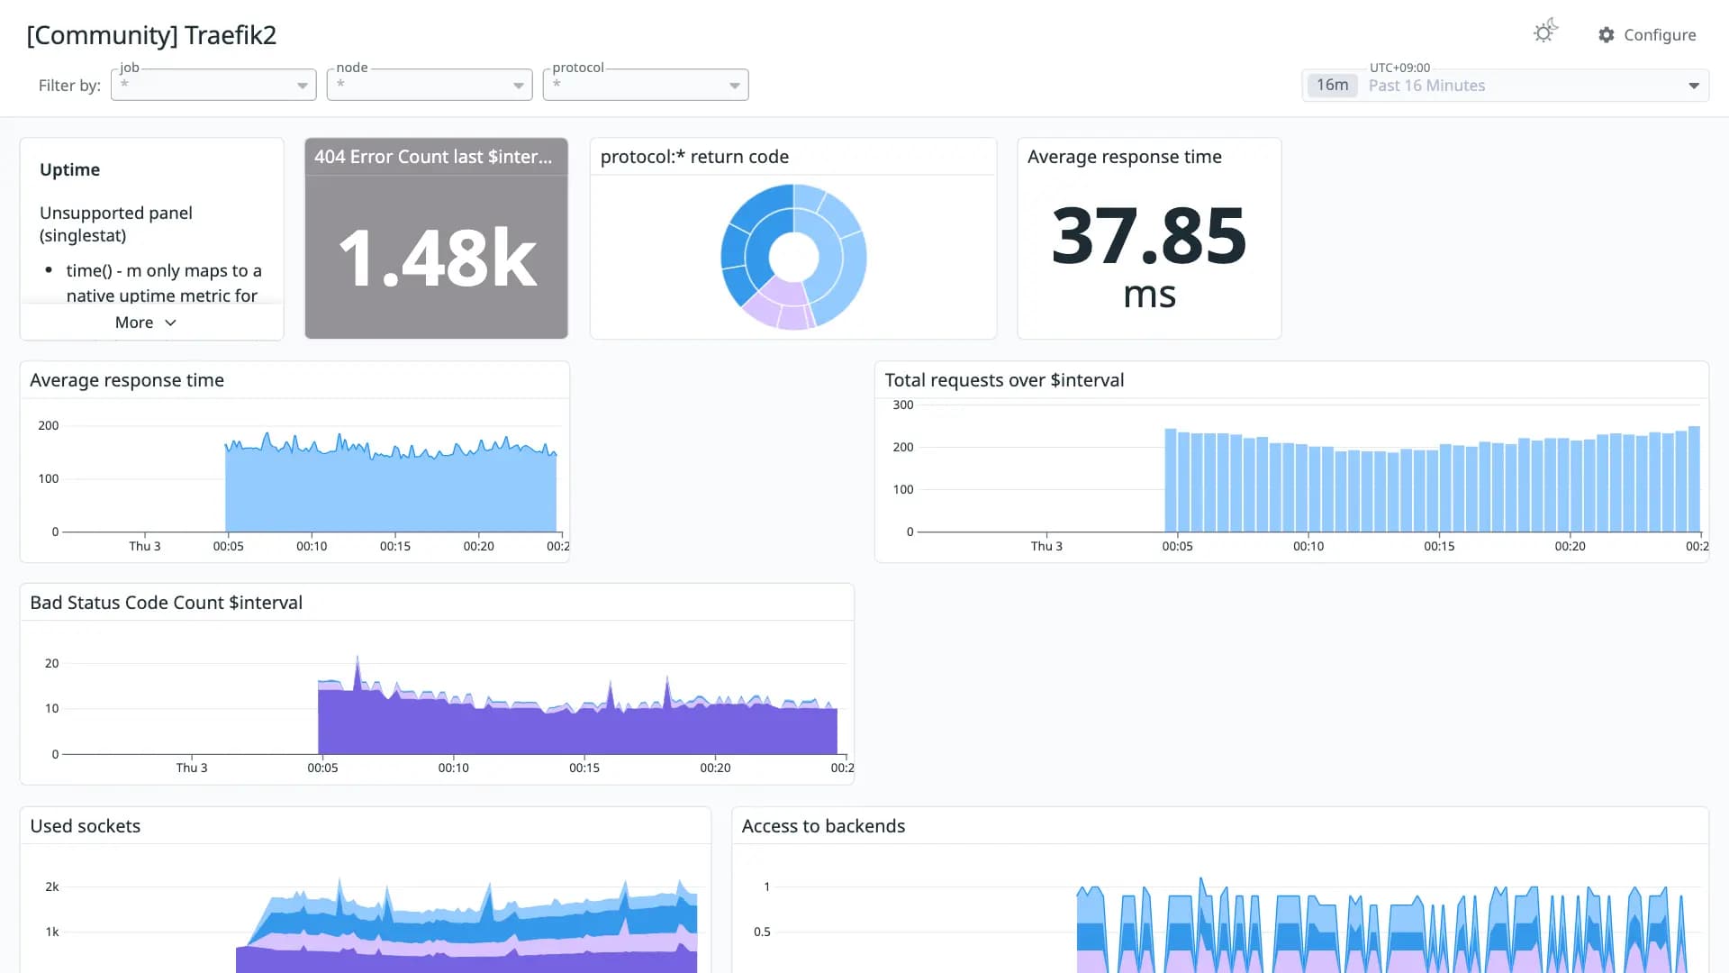1729x973 pixels.
Task: Click the 00:15 marker on Total requests graph
Action: pos(1439,546)
